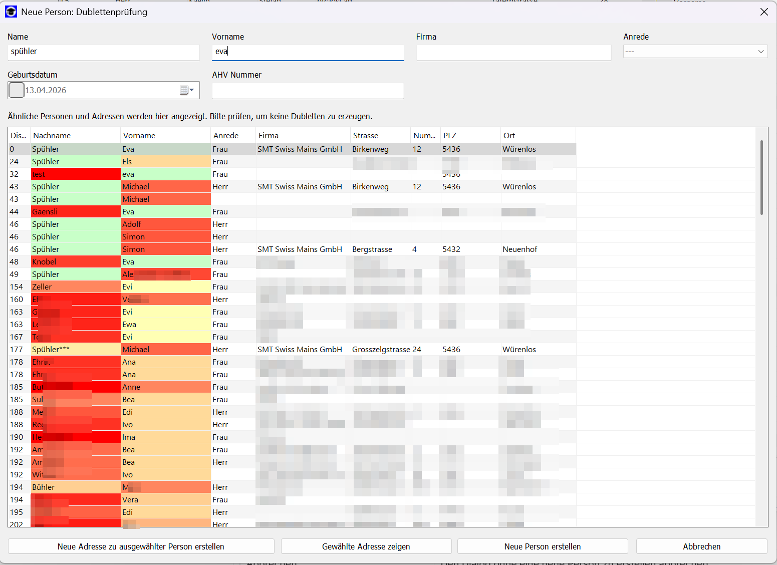This screenshot has height=565, width=777.
Task: Click Neue Adresse zu ausgewählter Person erstellen
Action: click(x=141, y=546)
